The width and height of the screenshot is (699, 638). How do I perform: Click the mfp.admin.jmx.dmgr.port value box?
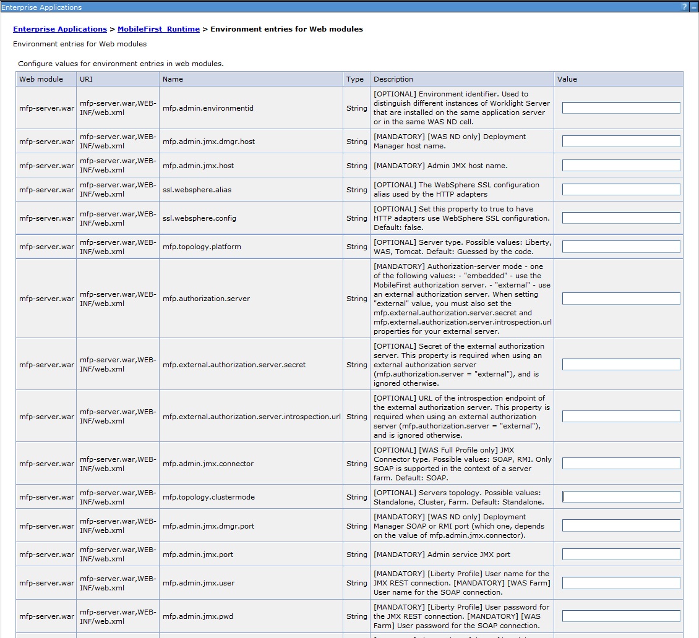click(x=621, y=525)
